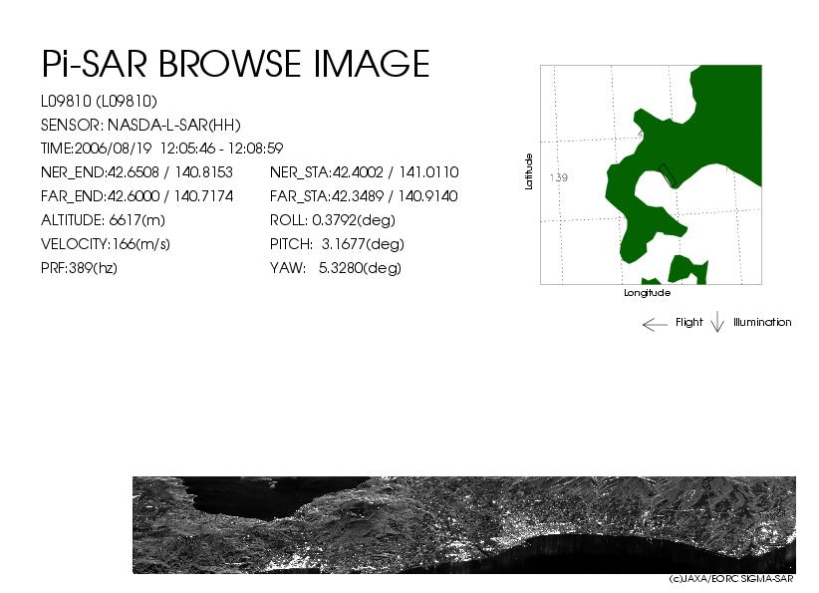Screen dimensions: 819x593
Task: Click the TIME:2006/08/19 acquisition line
Action: click(162, 148)
